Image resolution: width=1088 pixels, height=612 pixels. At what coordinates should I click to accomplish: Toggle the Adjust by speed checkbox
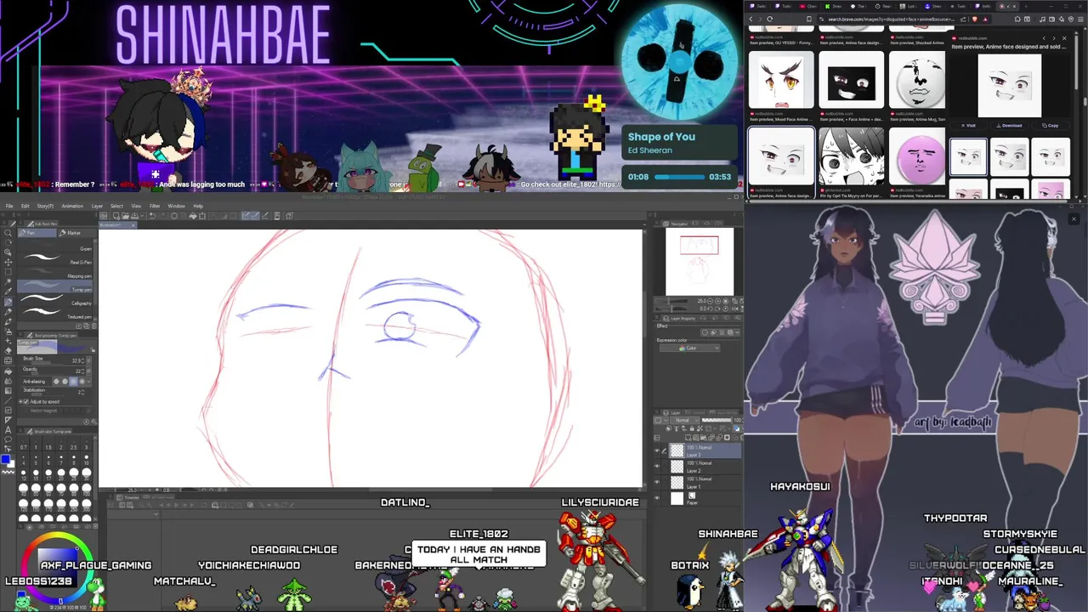(26, 401)
